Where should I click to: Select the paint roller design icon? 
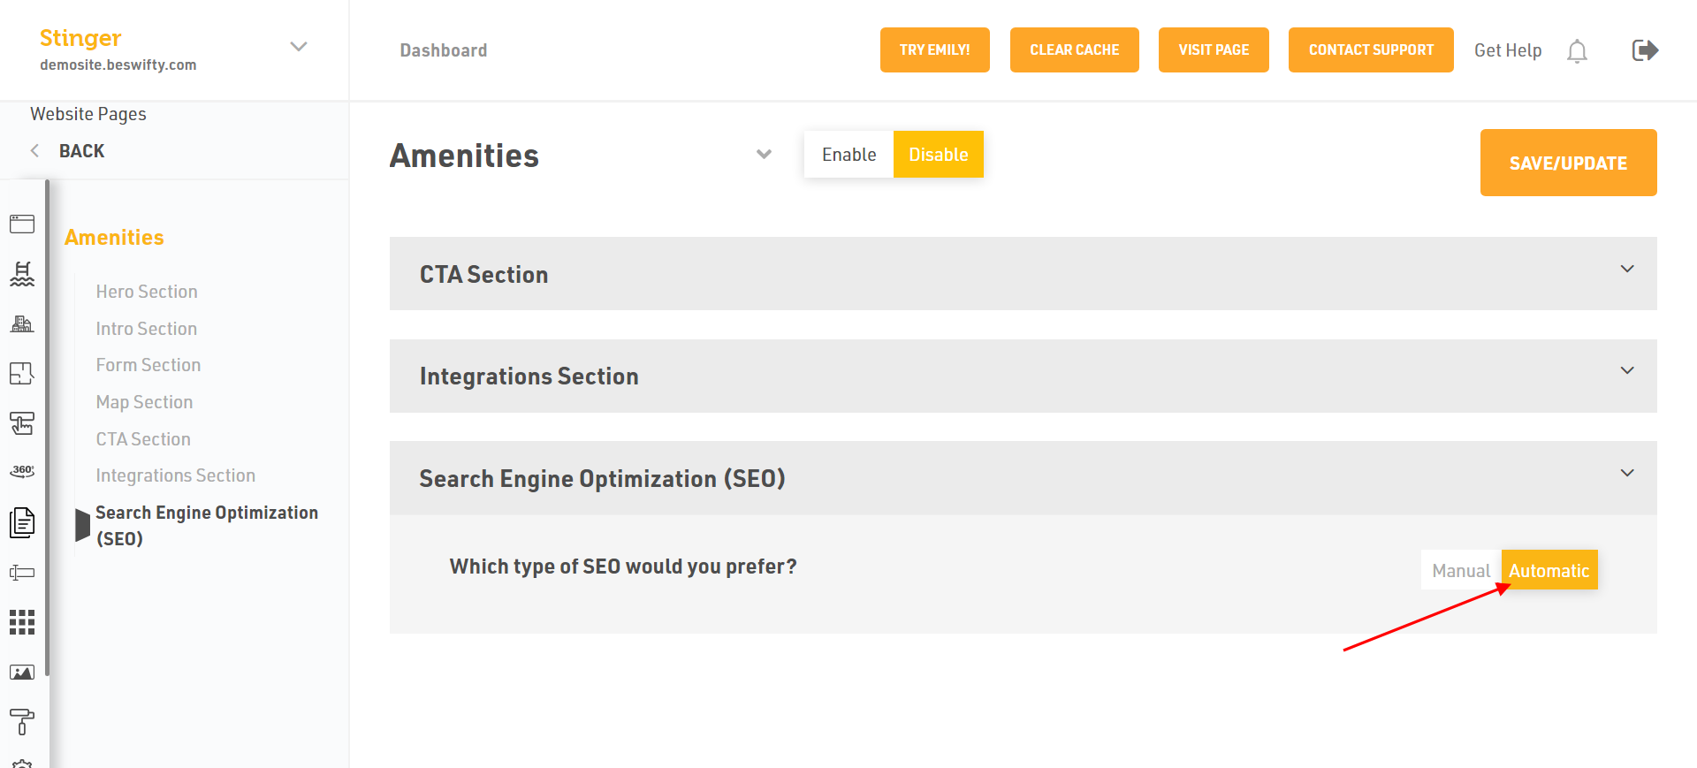22,722
